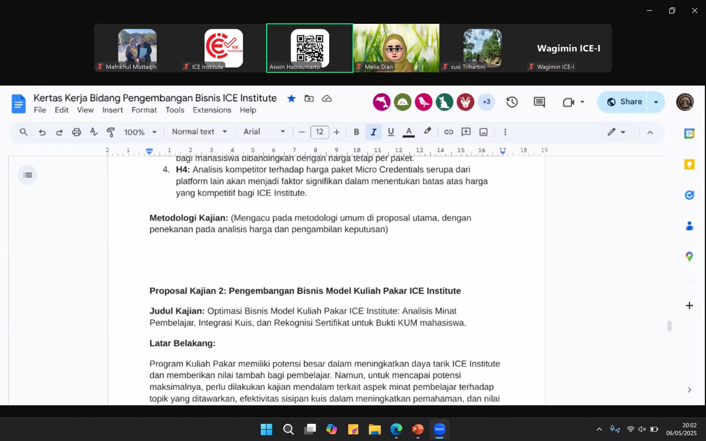This screenshot has height=441, width=706.
Task: Undo the last action
Action: pyautogui.click(x=42, y=132)
